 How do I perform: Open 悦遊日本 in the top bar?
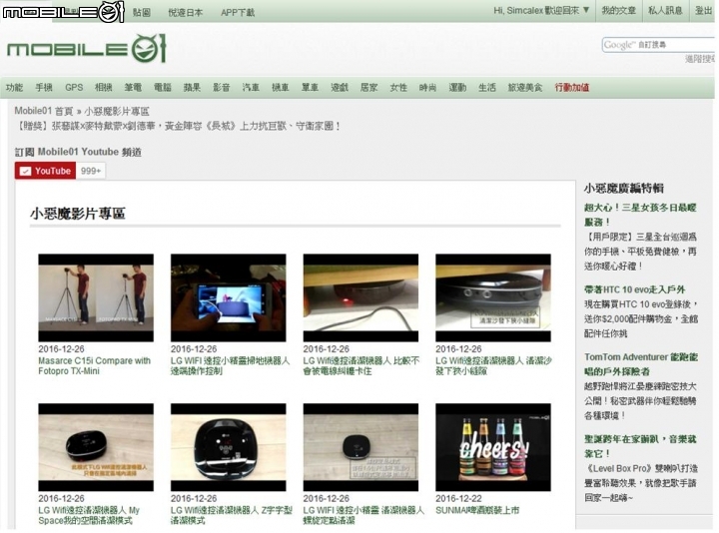(x=186, y=12)
